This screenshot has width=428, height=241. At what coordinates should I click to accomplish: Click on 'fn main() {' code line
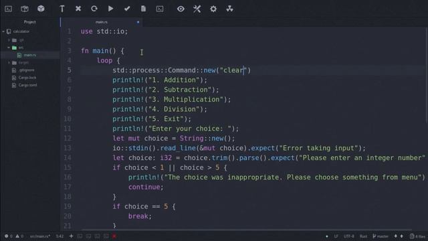102,51
